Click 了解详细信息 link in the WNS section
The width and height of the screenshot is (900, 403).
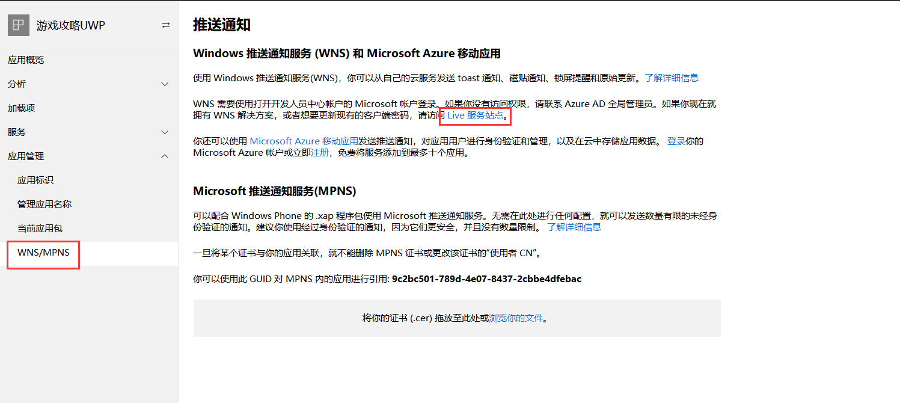pos(672,78)
